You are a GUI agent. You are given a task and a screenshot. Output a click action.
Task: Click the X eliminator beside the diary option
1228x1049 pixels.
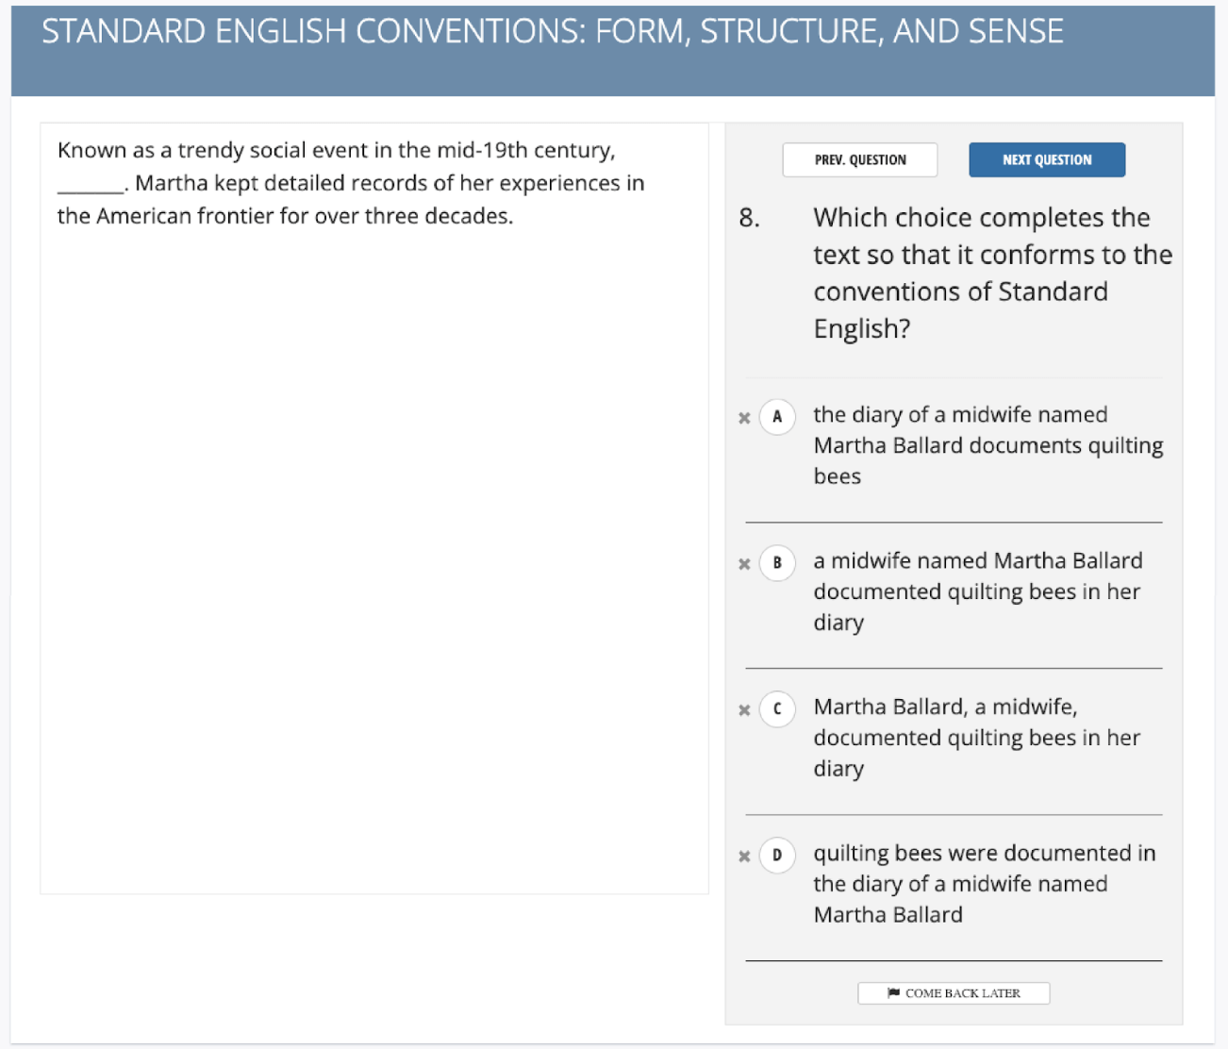click(744, 417)
